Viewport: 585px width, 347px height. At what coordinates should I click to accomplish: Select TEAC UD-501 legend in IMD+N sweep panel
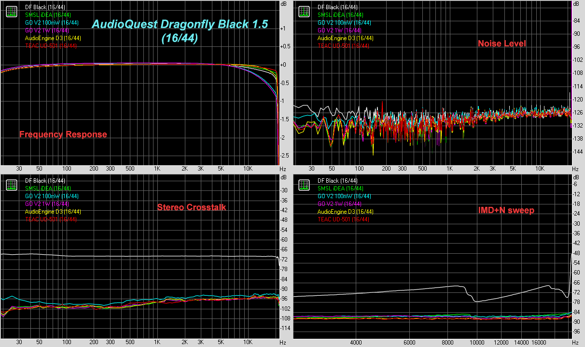pyautogui.click(x=343, y=219)
